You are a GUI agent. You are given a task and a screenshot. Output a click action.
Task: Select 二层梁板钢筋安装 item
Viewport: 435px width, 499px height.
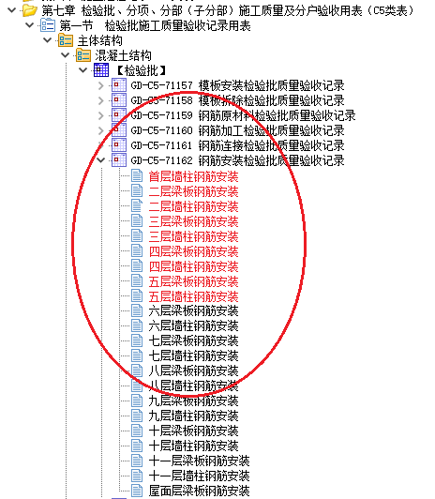[x=193, y=191]
